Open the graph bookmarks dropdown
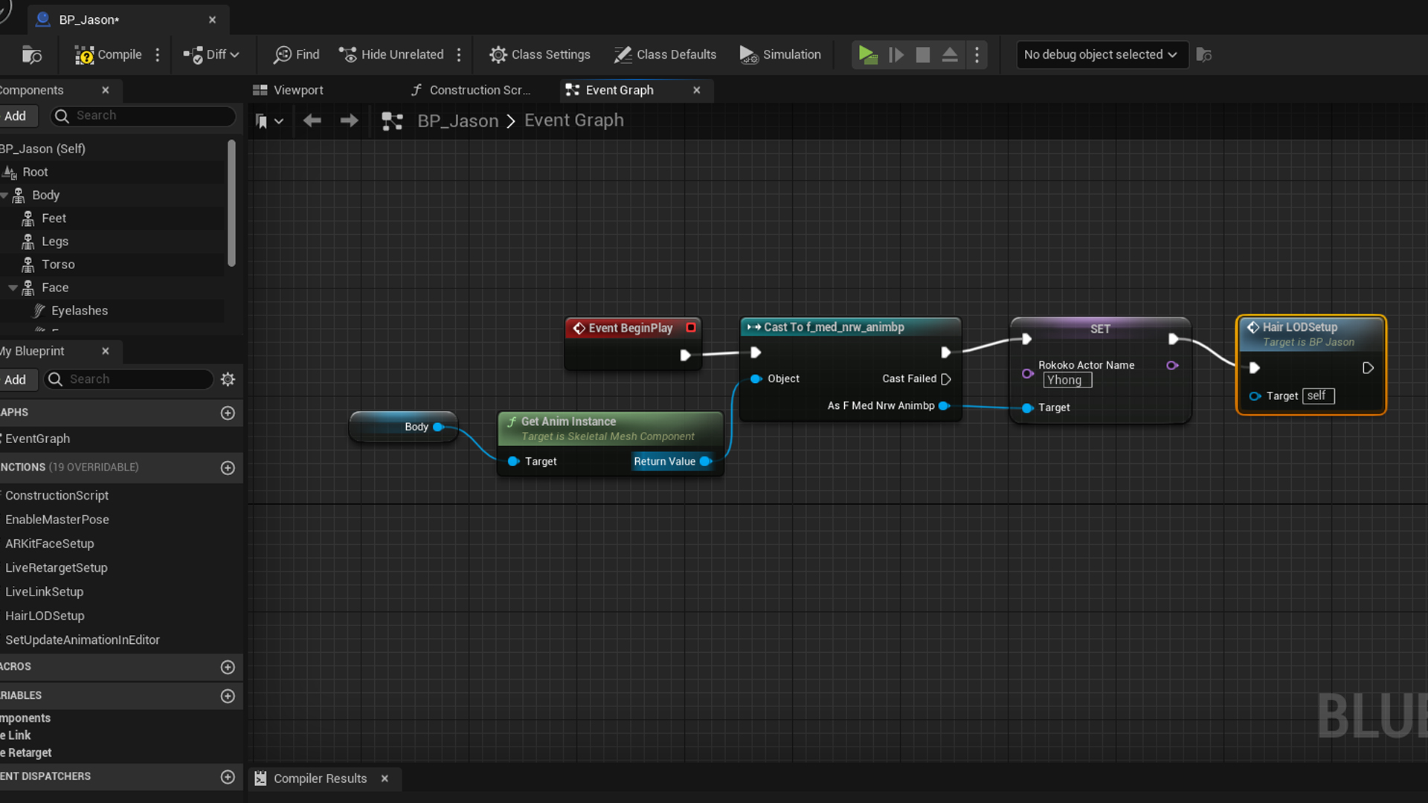Image resolution: width=1428 pixels, height=803 pixels. tap(268, 120)
